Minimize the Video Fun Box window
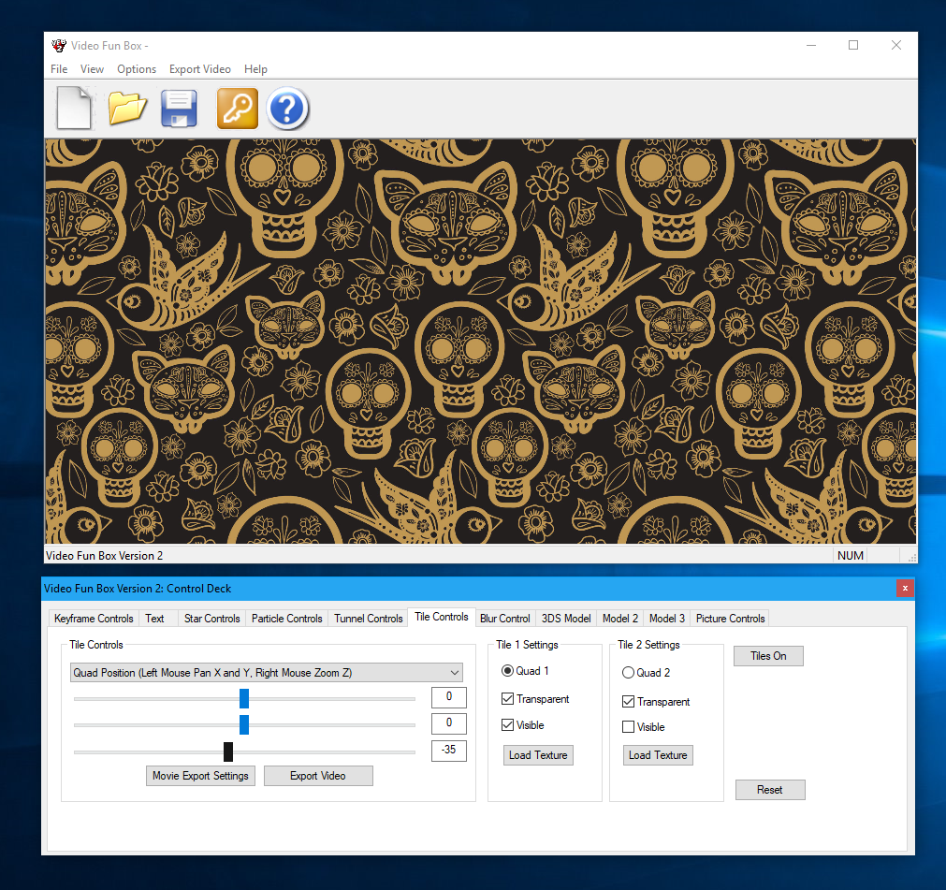The image size is (946, 890). [x=811, y=45]
